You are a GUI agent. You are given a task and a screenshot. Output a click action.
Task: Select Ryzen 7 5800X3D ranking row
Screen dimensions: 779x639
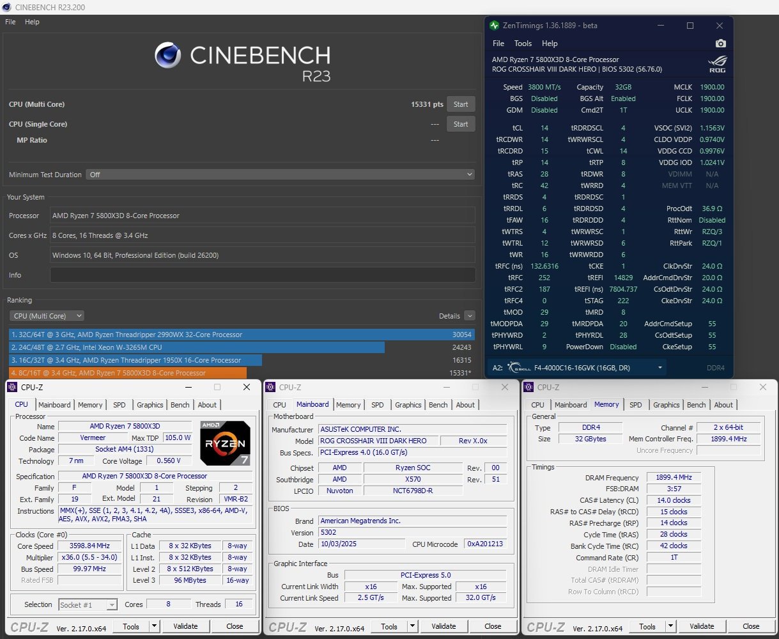pos(242,373)
